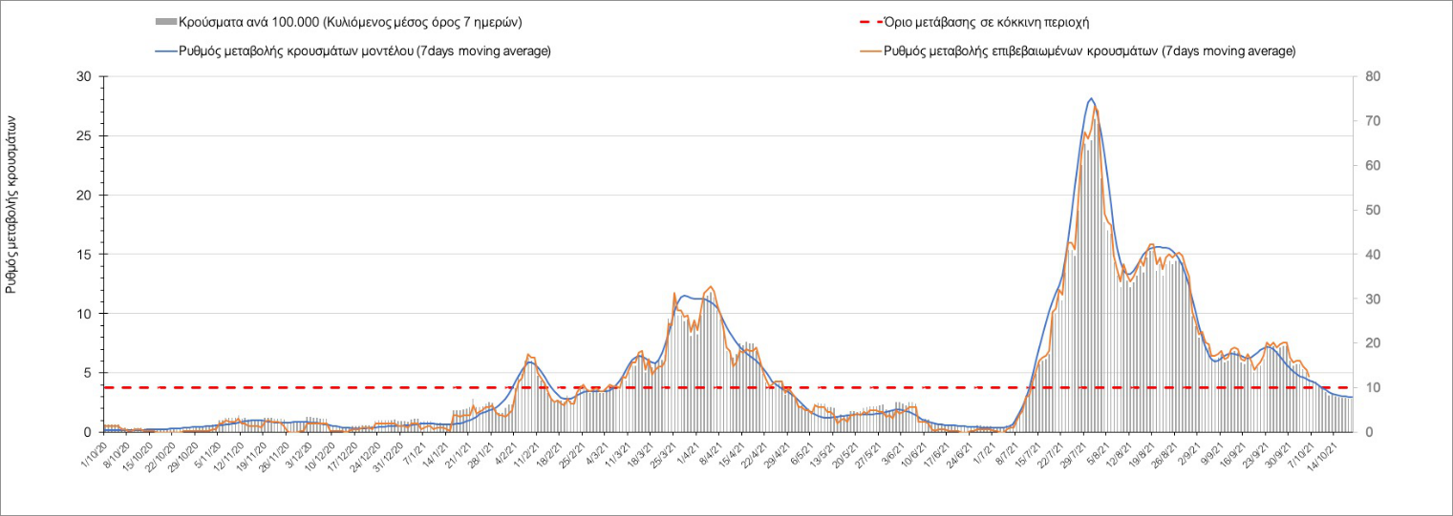Click the blue line's right end point
Screen dimensions: 1453x516
(1353, 397)
